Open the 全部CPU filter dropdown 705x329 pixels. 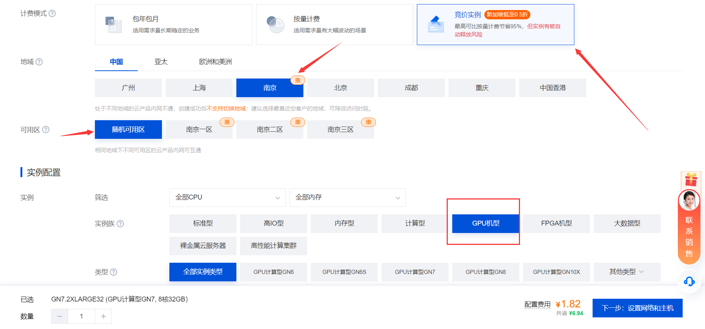(x=227, y=197)
